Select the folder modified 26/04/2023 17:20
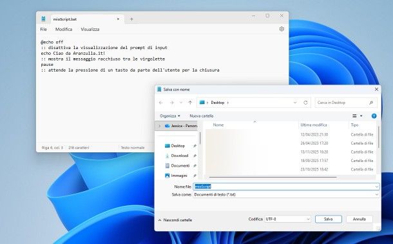The image size is (393, 244). [291, 143]
